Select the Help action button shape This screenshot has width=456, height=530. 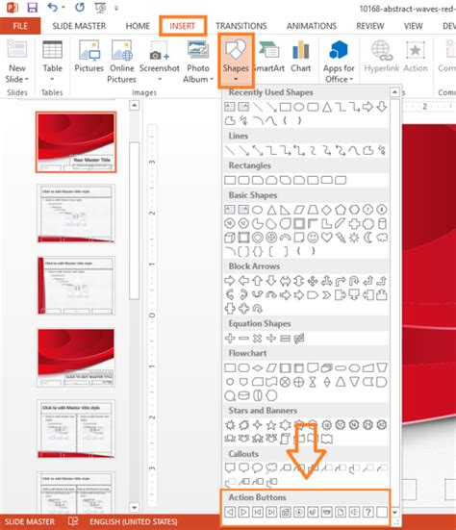(x=368, y=512)
